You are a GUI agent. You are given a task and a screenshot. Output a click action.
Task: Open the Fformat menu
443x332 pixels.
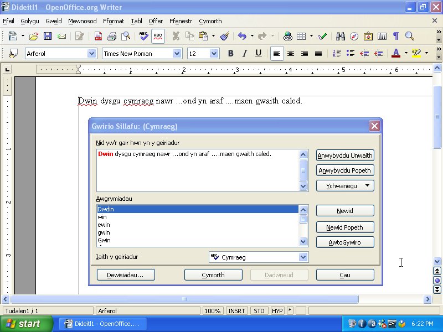pos(114,21)
